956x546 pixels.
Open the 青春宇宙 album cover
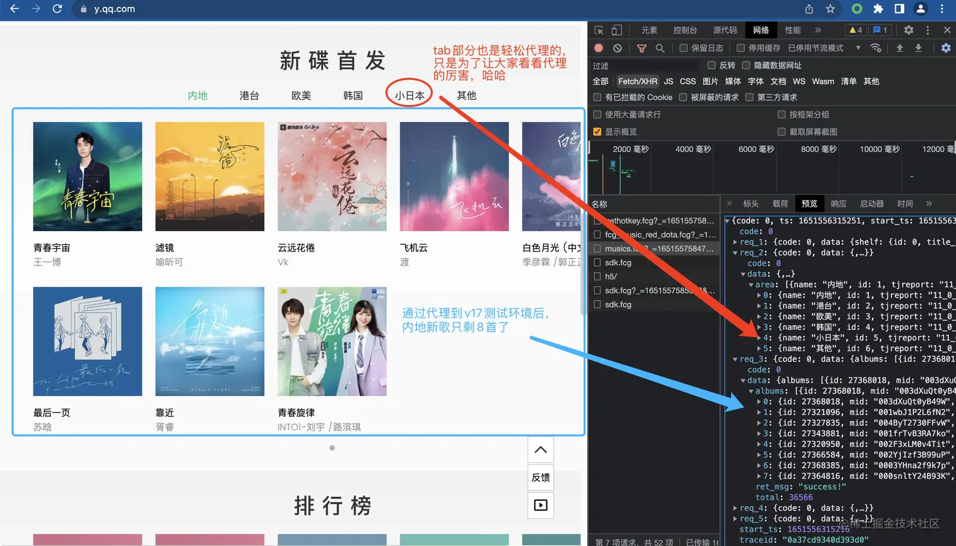pos(88,177)
